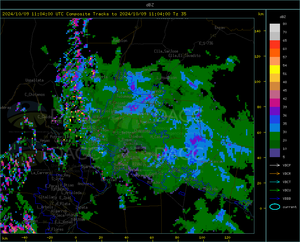Pick the purple 36-39 dBZ swatch
The height and width of the screenshot is (242, 300).
[275, 111]
